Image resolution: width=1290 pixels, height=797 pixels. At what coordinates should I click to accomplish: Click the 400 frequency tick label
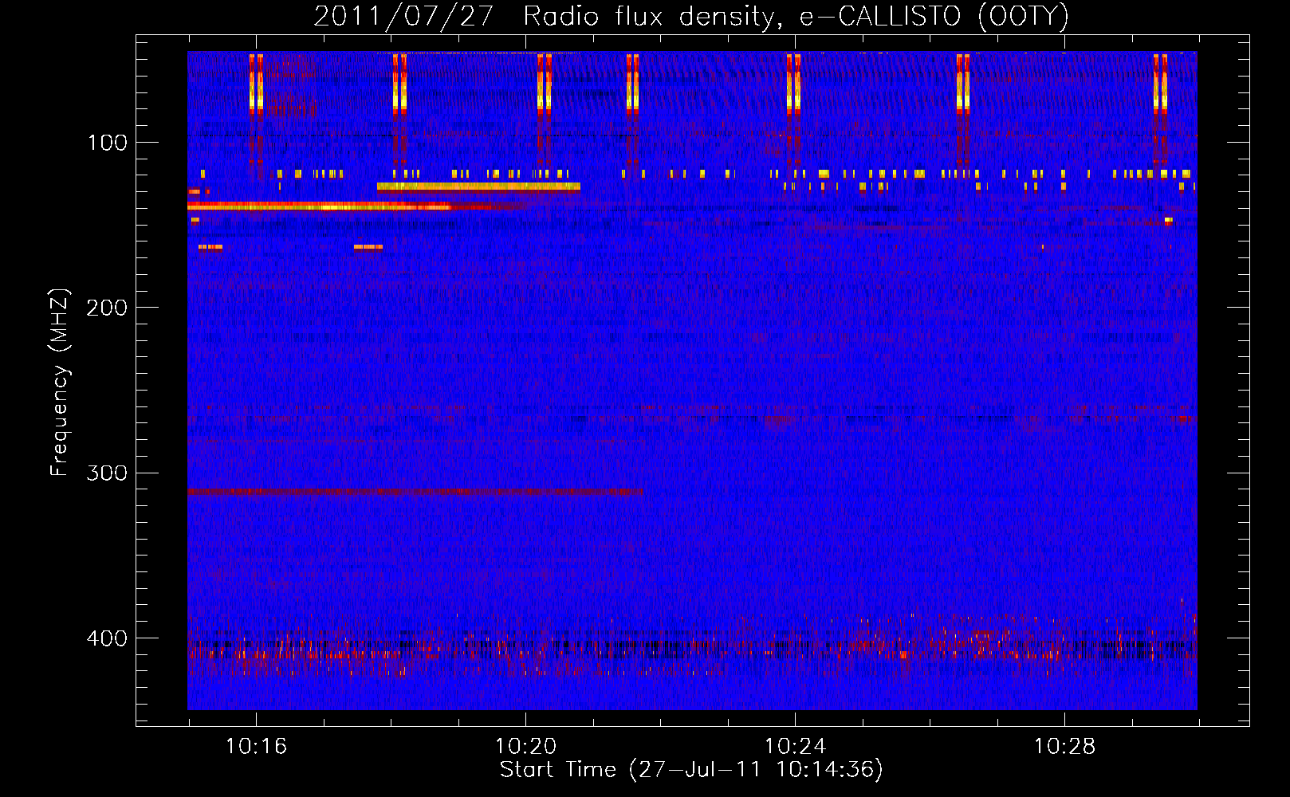[x=107, y=638]
